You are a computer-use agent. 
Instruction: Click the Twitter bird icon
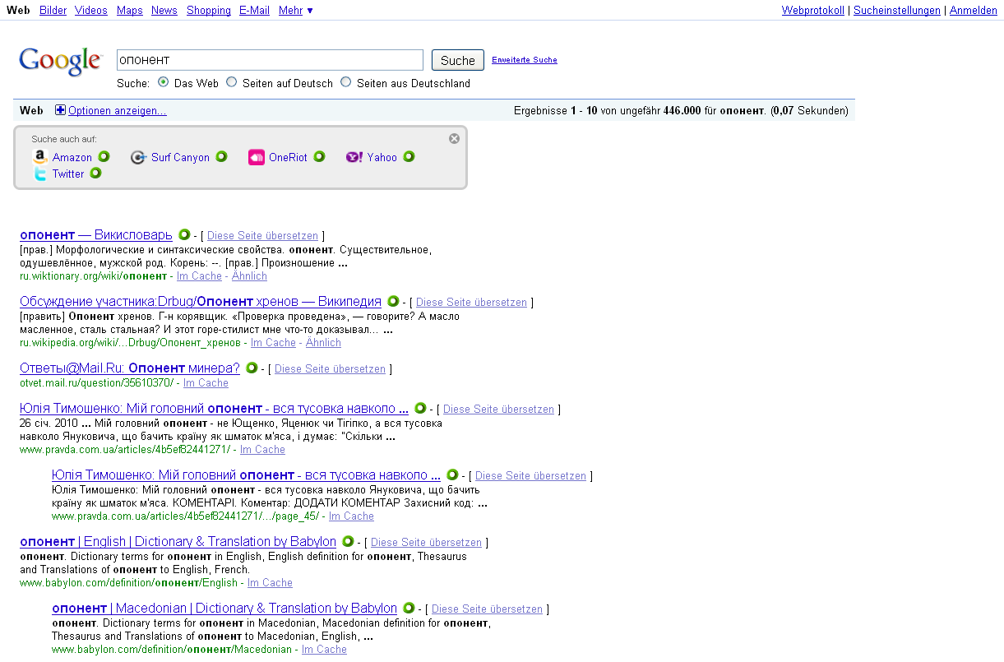(x=39, y=174)
